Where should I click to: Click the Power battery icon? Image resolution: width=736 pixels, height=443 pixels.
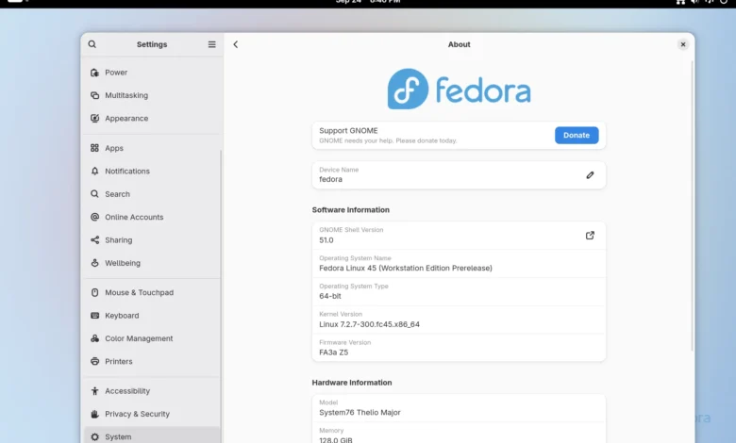point(94,73)
